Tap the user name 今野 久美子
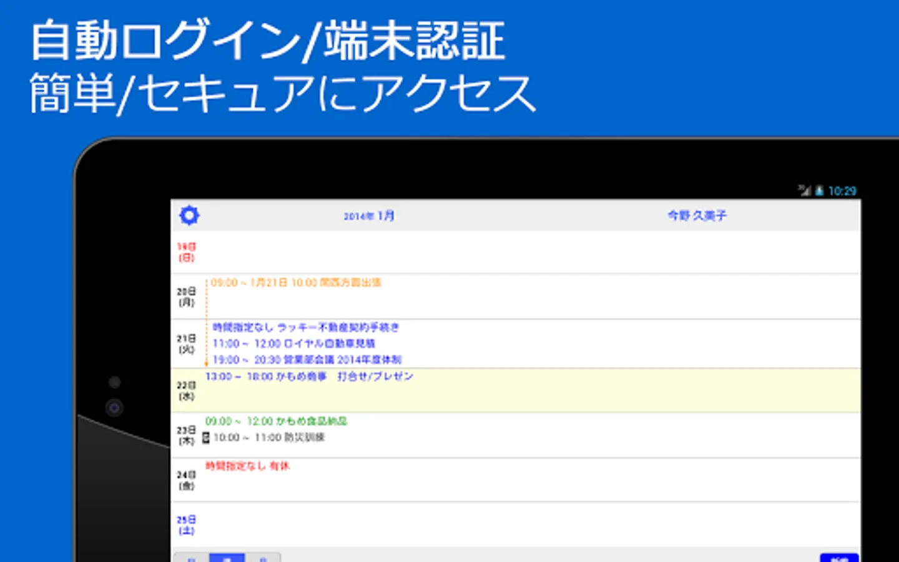This screenshot has height=562, width=899. pos(697,215)
